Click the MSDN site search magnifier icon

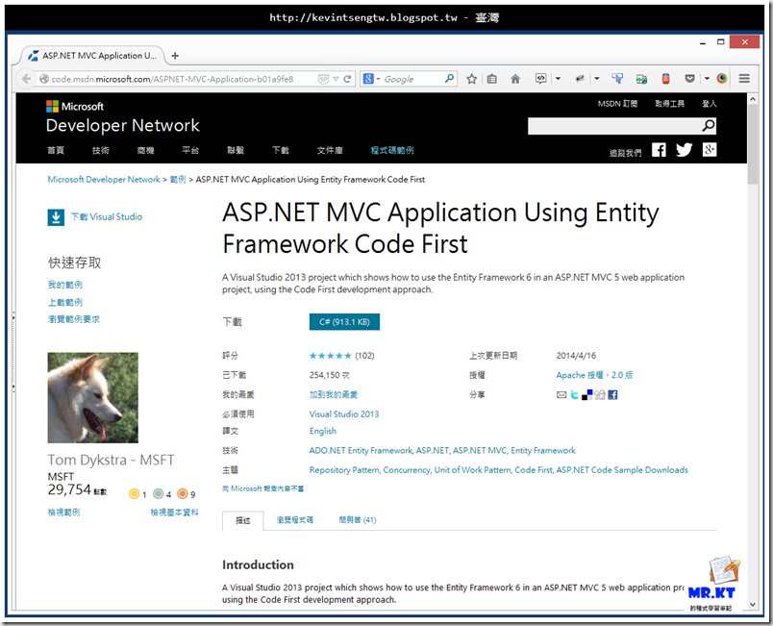(x=709, y=126)
